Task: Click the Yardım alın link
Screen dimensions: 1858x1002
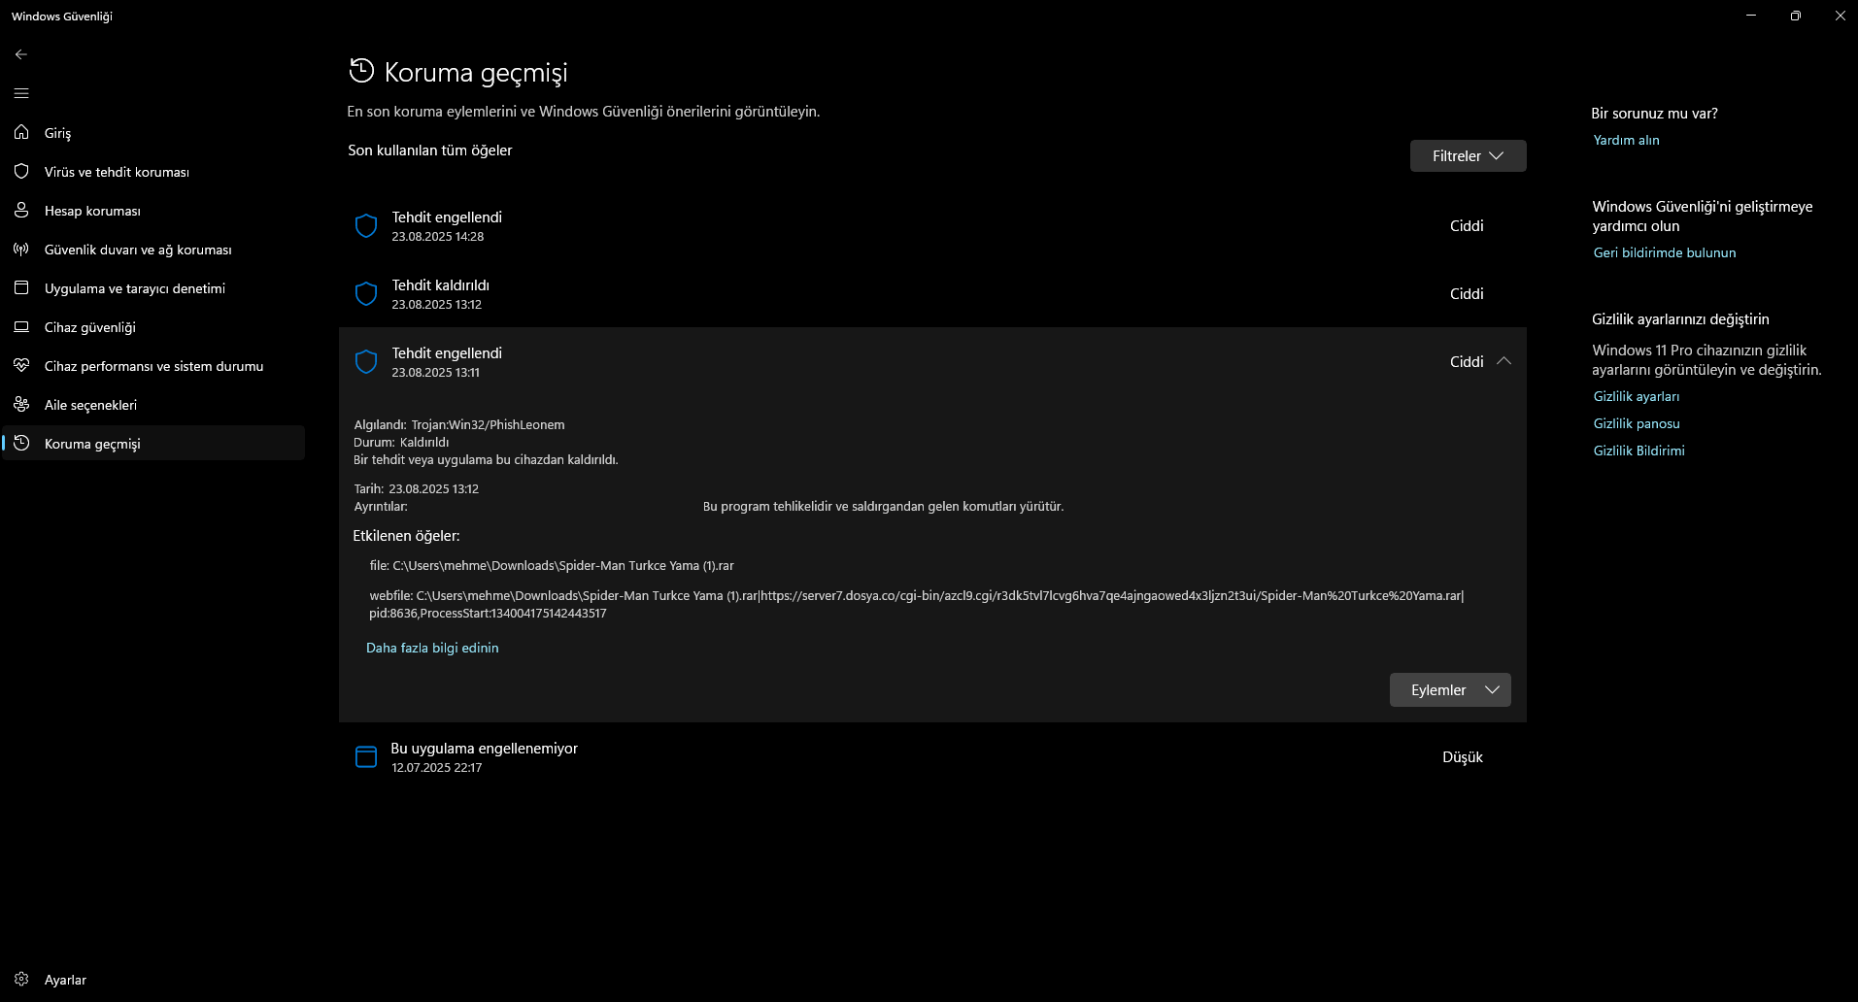Action: pyautogui.click(x=1626, y=140)
